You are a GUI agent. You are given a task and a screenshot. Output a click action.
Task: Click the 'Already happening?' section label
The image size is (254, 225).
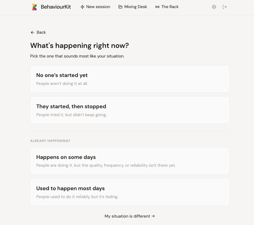click(x=50, y=141)
